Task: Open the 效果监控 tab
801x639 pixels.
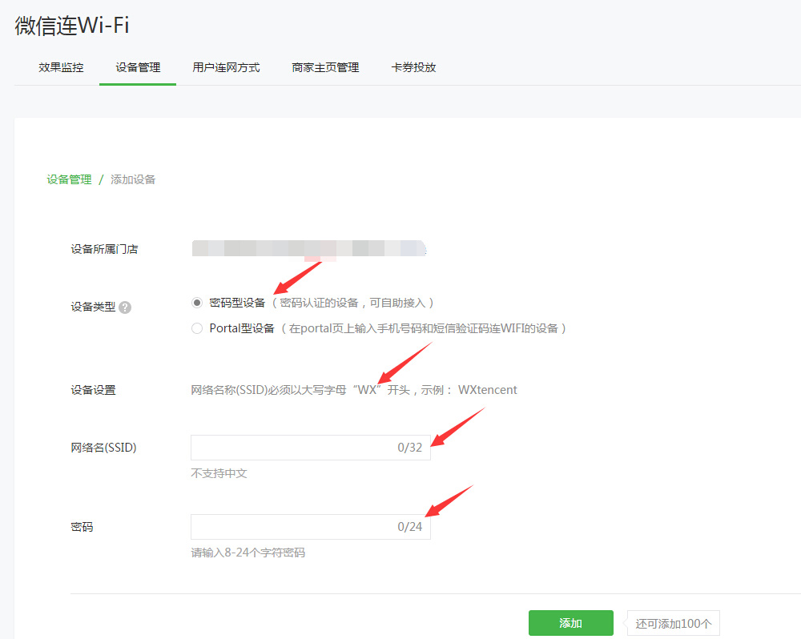Action: point(61,67)
